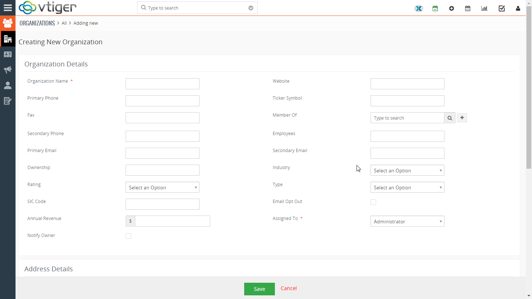This screenshot has height=299, width=532.
Task: Enable the Email Opt Out checkbox
Action: coord(373,202)
